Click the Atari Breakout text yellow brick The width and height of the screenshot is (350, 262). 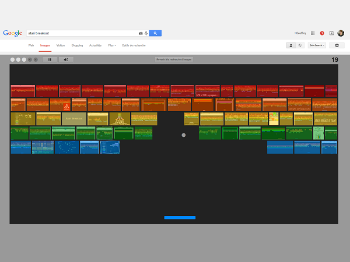pyautogui.click(x=74, y=119)
